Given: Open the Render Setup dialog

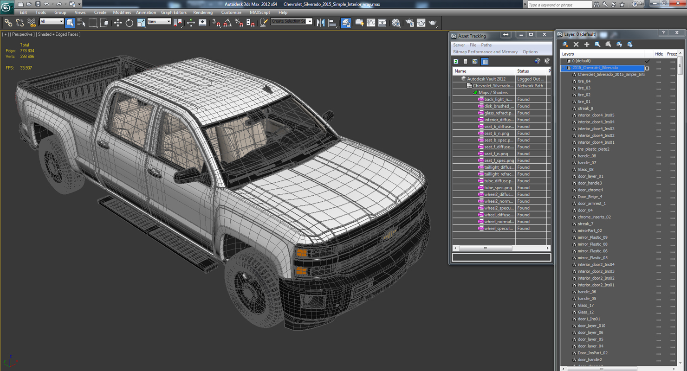Looking at the screenshot, I should click(x=409, y=22).
